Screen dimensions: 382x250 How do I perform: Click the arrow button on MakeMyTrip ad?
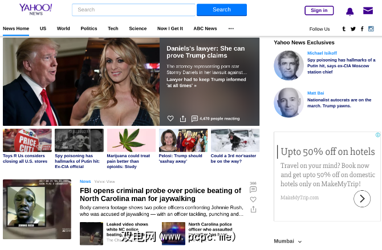362,199
